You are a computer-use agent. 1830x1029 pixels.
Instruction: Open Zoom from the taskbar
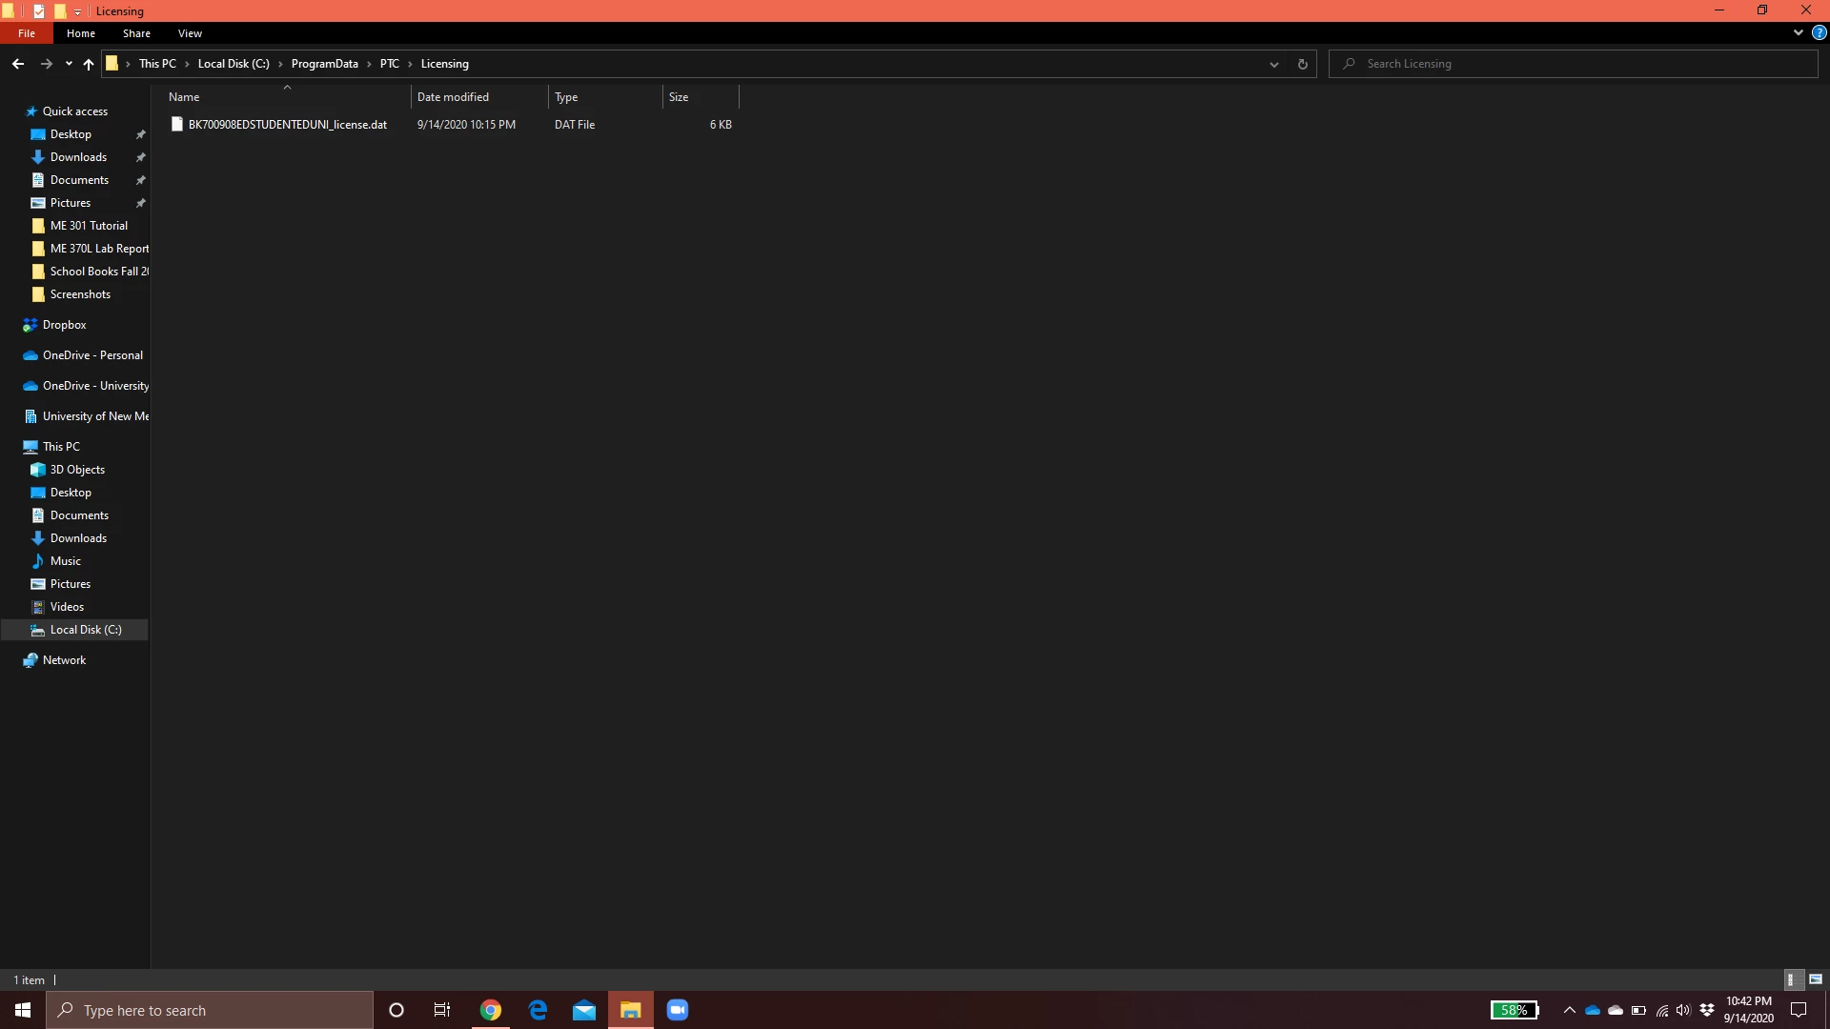tap(677, 1010)
